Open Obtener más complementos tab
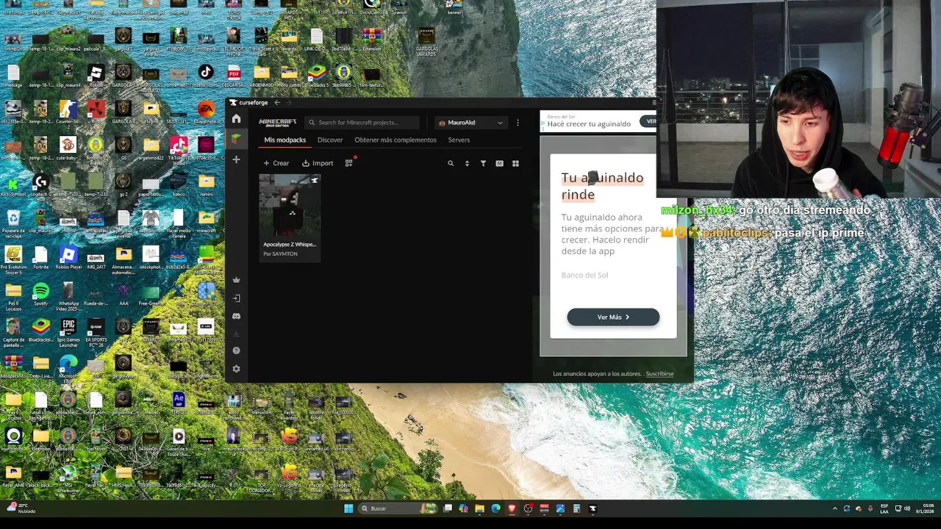 click(396, 140)
